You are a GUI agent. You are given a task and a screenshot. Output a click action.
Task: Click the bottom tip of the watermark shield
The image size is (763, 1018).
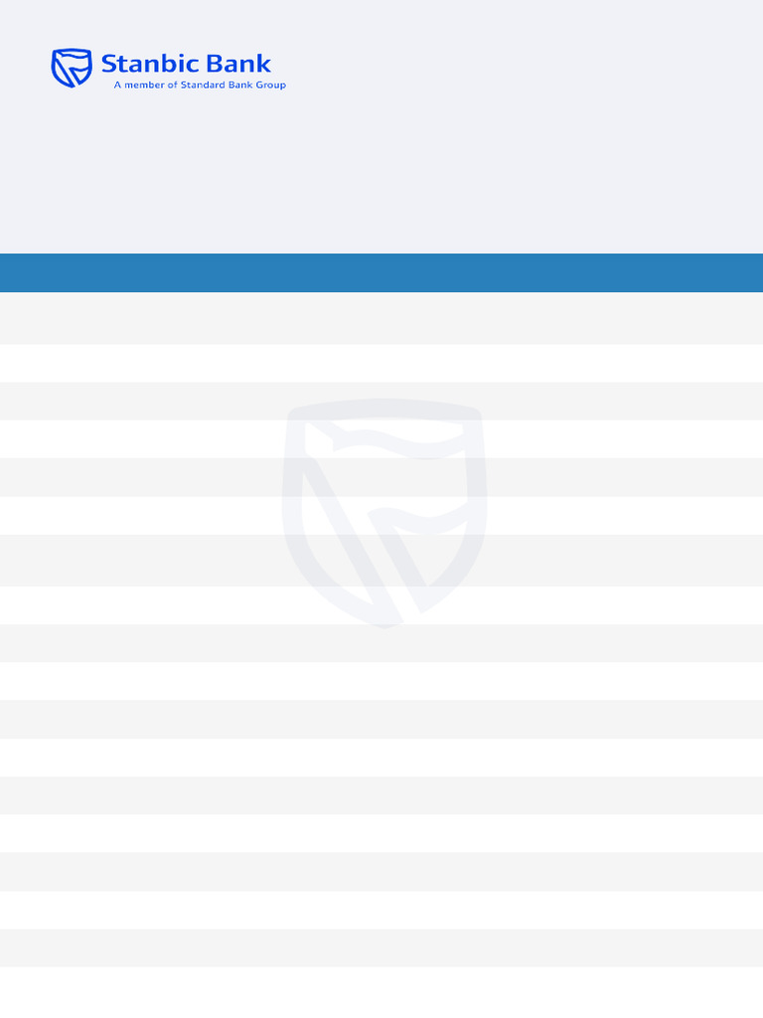pyautogui.click(x=385, y=620)
